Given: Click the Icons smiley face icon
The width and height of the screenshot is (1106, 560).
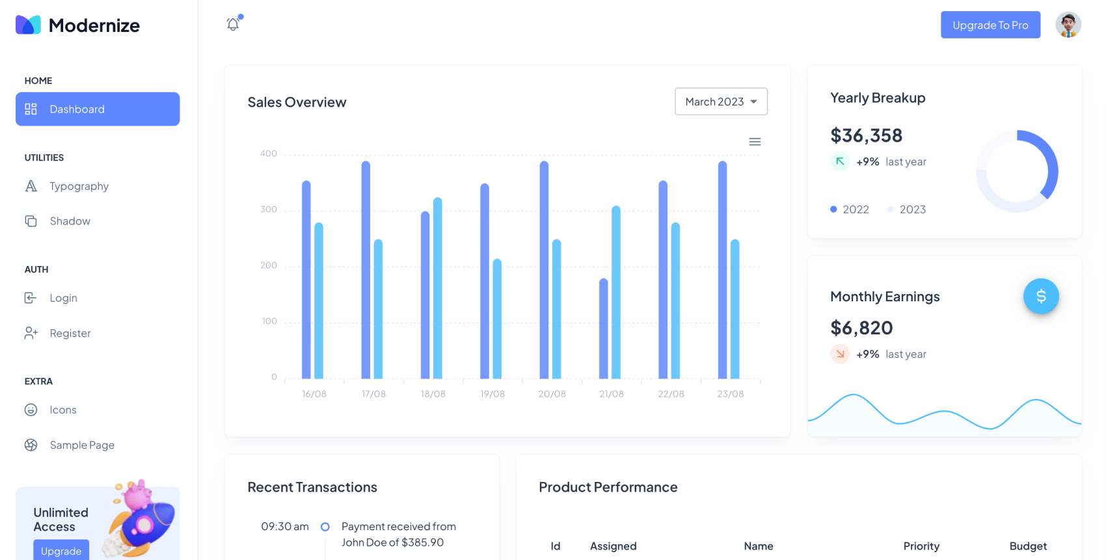Looking at the screenshot, I should [x=31, y=410].
